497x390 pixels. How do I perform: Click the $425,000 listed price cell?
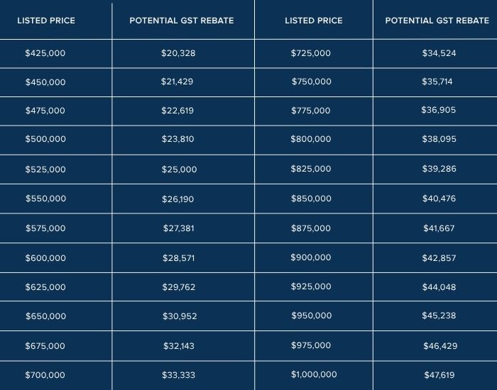coord(45,53)
